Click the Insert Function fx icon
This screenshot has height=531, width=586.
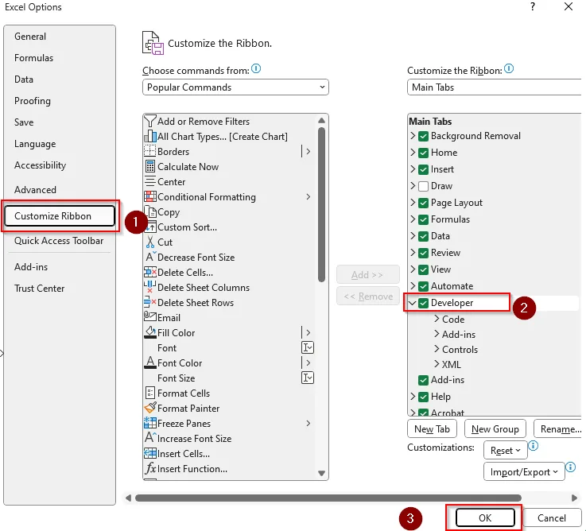click(x=149, y=468)
